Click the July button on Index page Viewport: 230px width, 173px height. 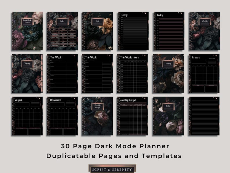tap(63, 45)
